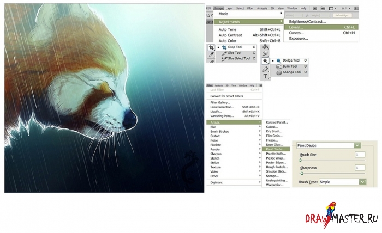Open Lens Correction filter
The image size is (382, 233).
pyautogui.click(x=234, y=107)
